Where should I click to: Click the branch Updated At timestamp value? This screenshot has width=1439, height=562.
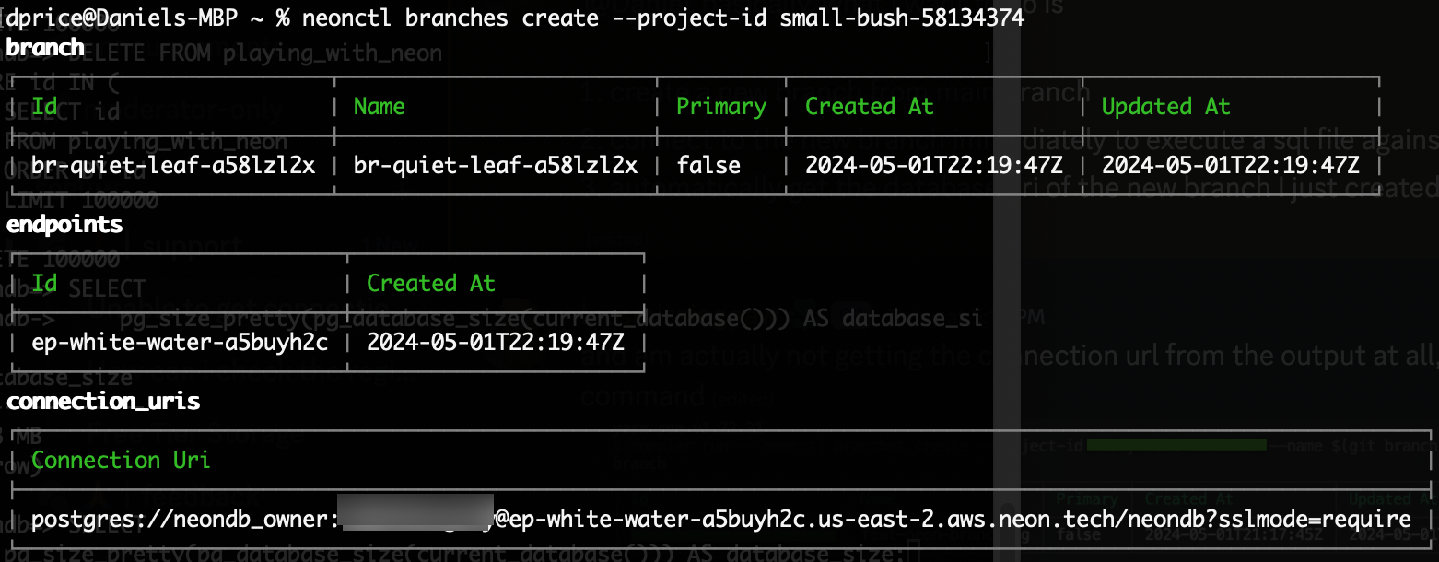(1230, 166)
